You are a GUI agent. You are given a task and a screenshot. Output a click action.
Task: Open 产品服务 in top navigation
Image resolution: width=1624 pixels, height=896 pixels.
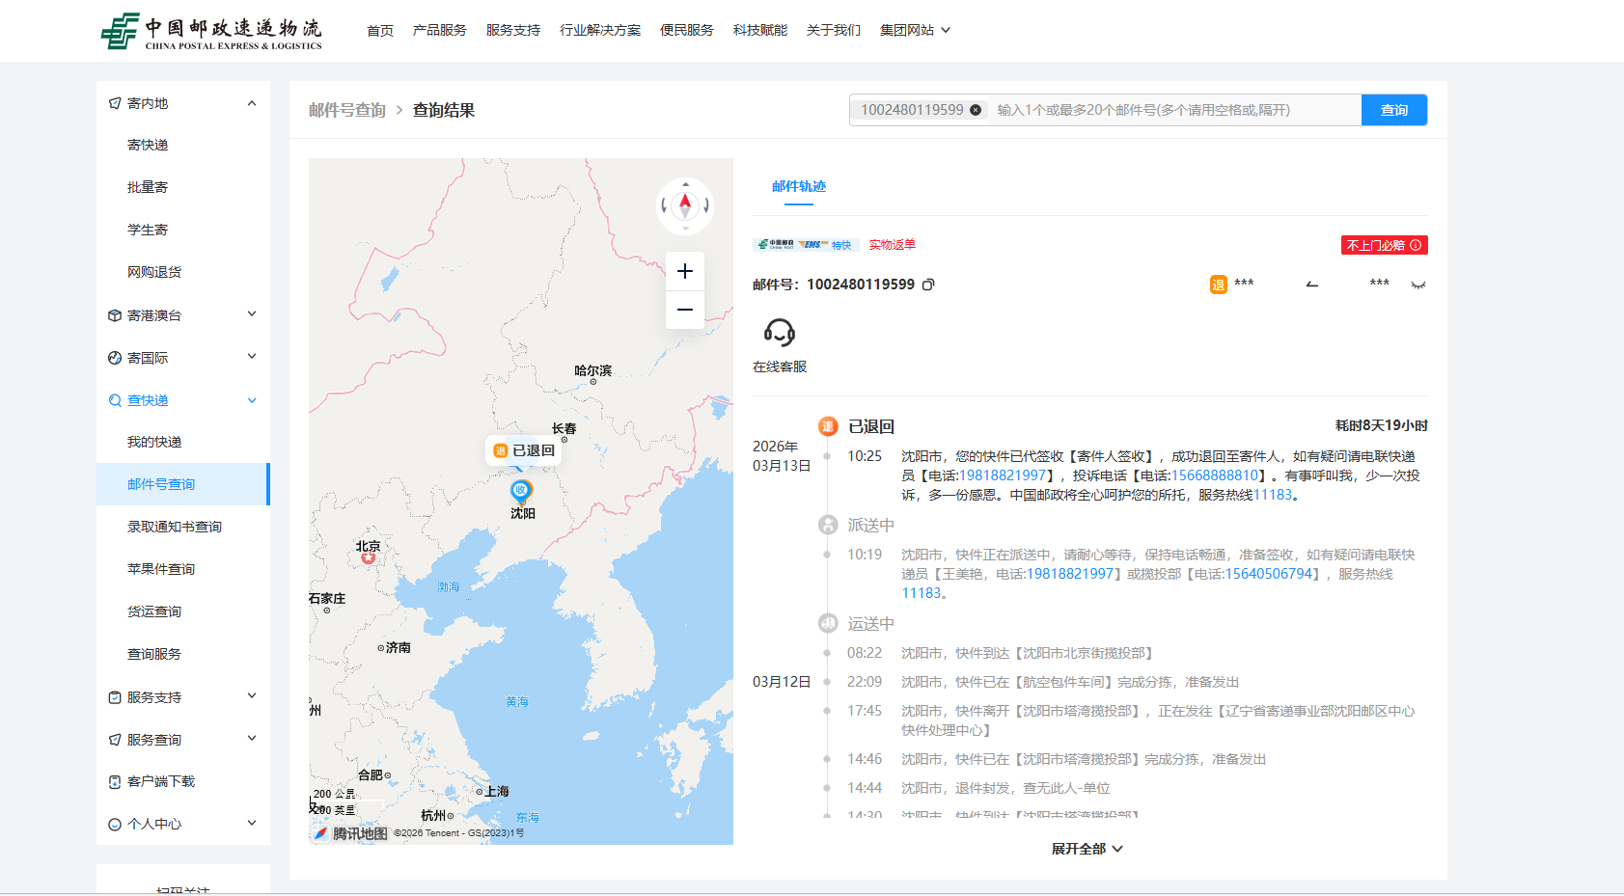click(x=439, y=30)
